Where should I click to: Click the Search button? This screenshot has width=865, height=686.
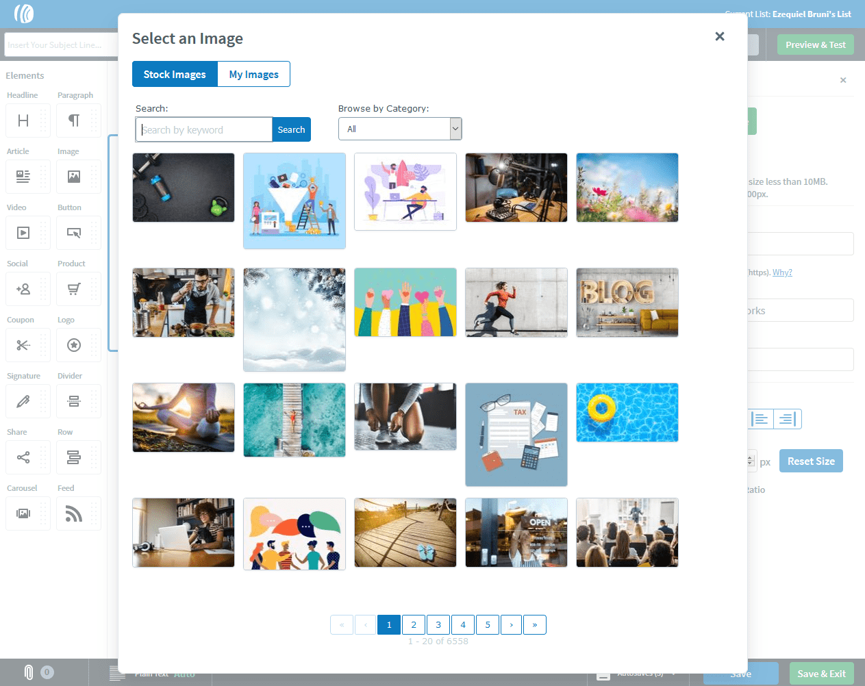[x=291, y=129]
